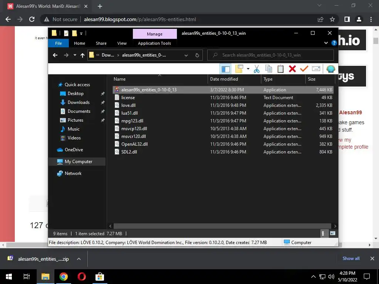Go forward in the Explorer window
The height and width of the screenshot is (284, 379).
(66, 55)
